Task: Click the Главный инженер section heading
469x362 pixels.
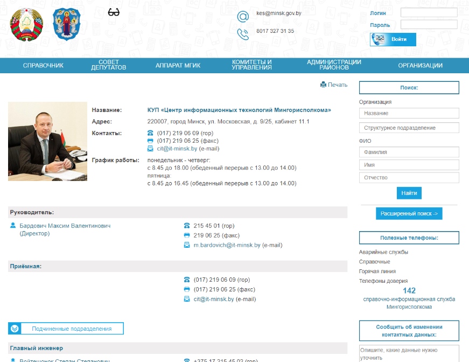Action: tap(37, 348)
